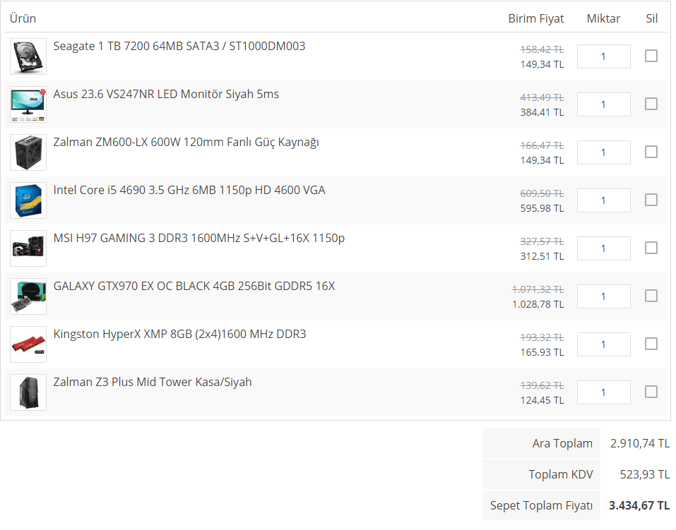Click the MSI H97 motherboard thumbnail
The image size is (676, 530).
pyautogui.click(x=28, y=248)
